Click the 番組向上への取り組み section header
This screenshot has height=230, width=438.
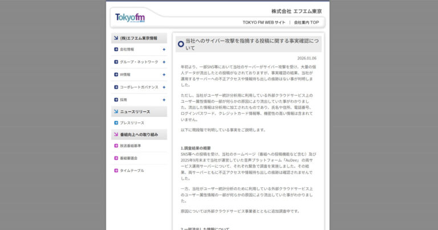[139, 135]
